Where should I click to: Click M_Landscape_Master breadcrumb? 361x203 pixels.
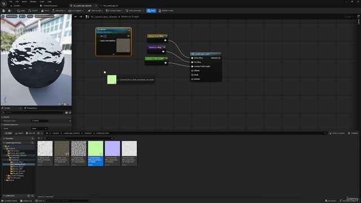pos(104,16)
